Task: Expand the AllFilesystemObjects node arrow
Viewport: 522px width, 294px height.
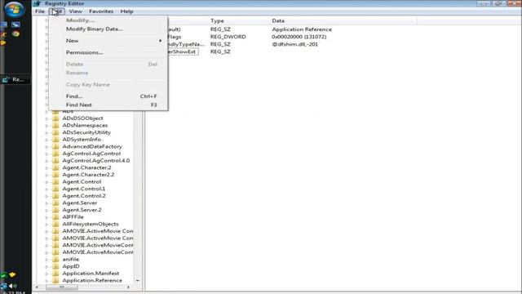Action: click(46, 225)
